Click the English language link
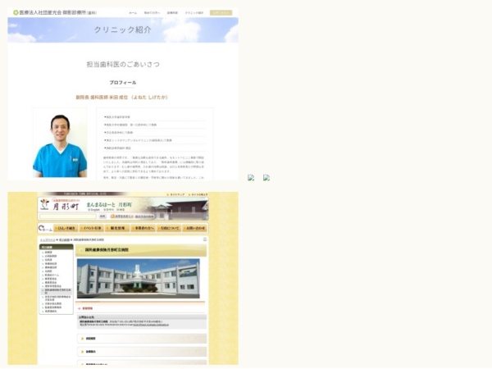This screenshot has width=492, height=369. pyautogui.click(x=94, y=210)
